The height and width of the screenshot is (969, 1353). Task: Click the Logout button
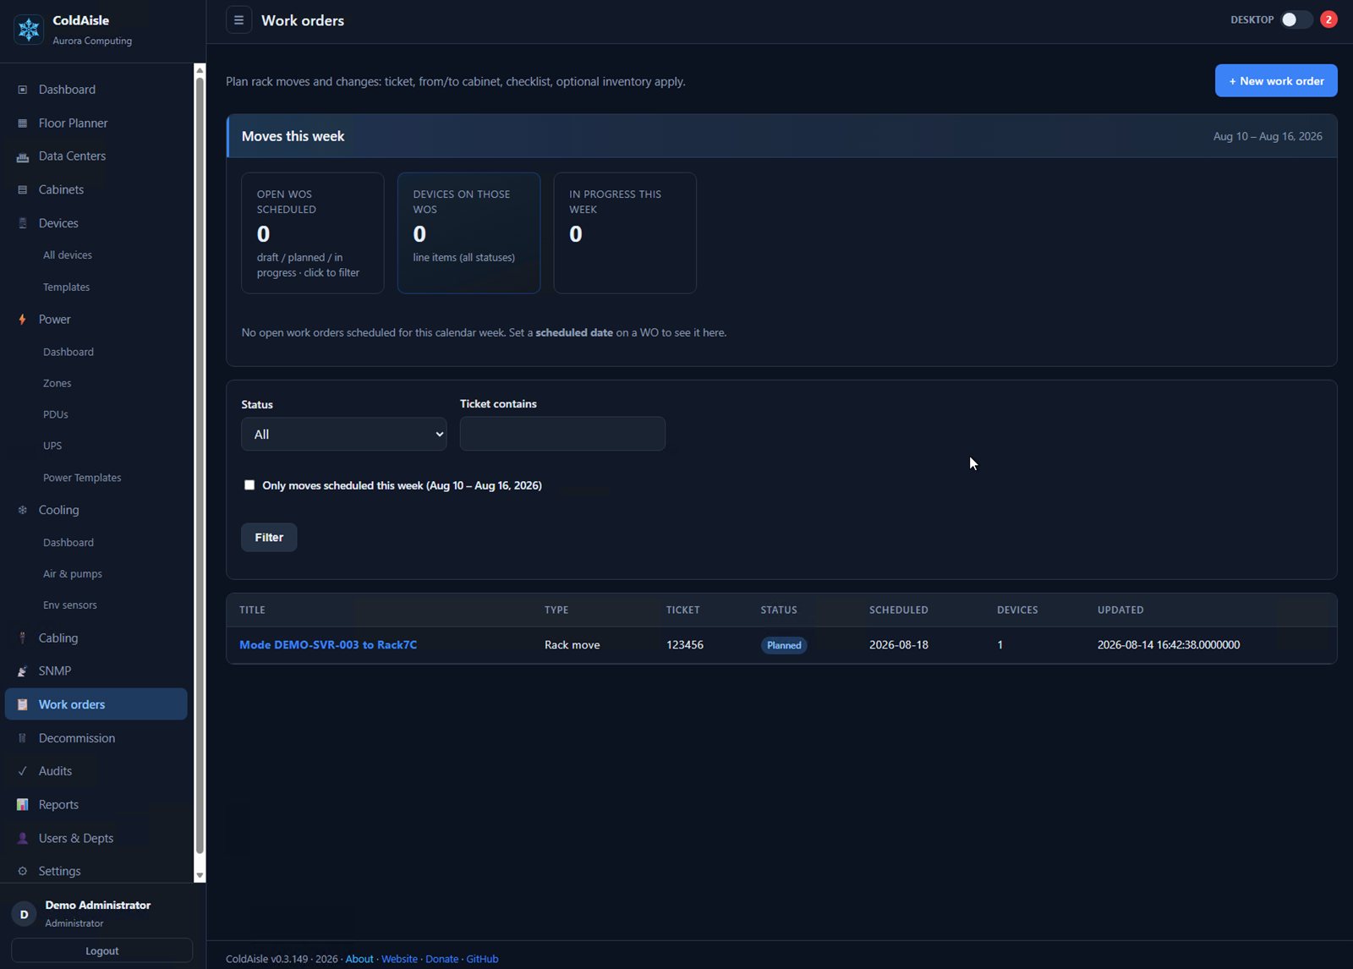click(102, 951)
